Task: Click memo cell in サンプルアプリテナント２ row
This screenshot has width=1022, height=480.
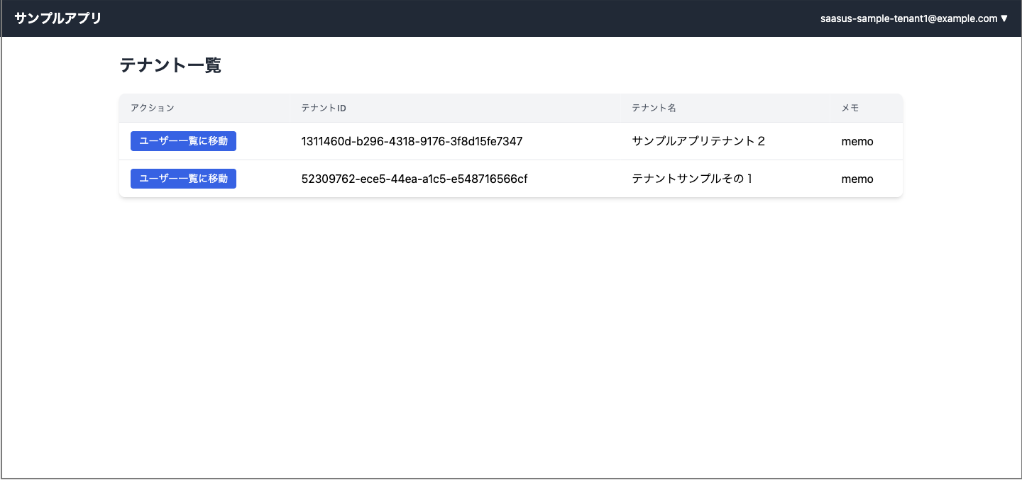Action: 857,141
